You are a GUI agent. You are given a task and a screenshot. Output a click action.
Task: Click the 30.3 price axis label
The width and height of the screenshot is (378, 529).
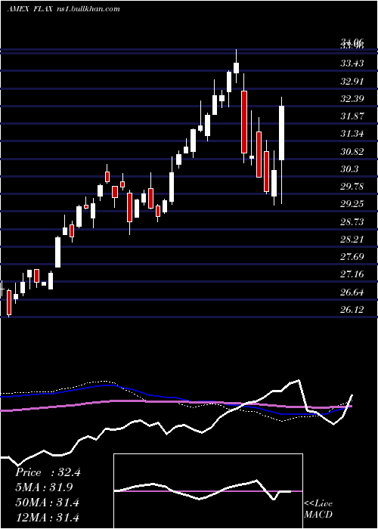pyautogui.click(x=349, y=169)
